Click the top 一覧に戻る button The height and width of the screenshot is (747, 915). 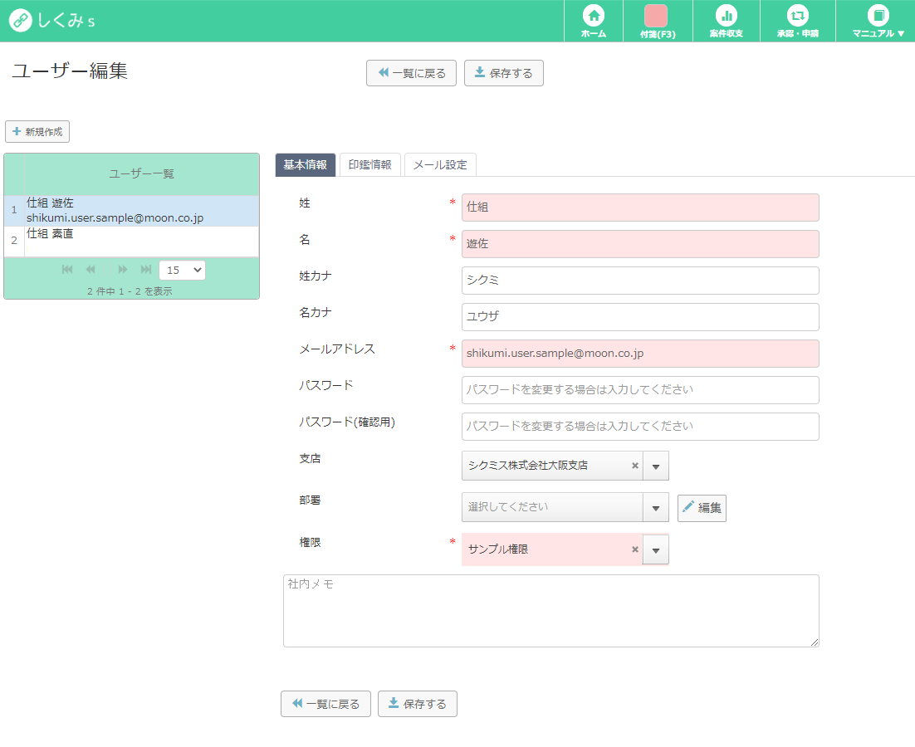411,73
